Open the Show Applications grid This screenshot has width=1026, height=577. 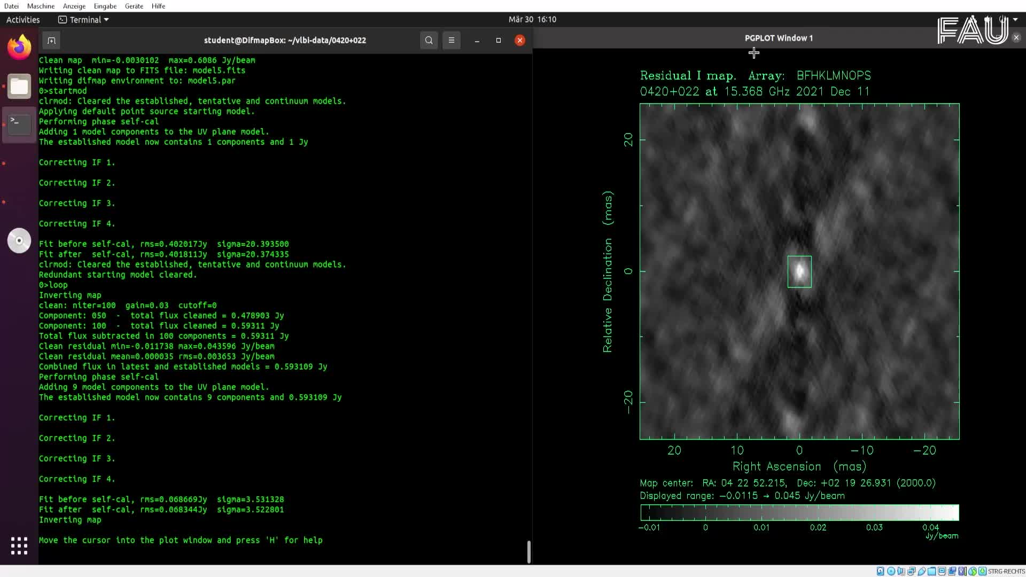click(19, 545)
